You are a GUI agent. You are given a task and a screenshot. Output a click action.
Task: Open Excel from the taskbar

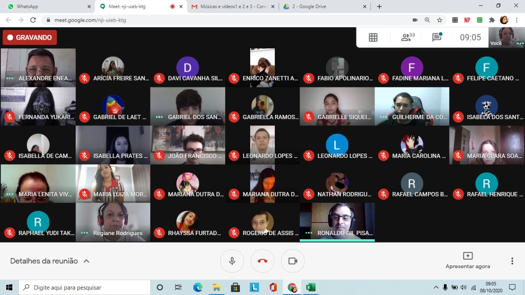311,287
